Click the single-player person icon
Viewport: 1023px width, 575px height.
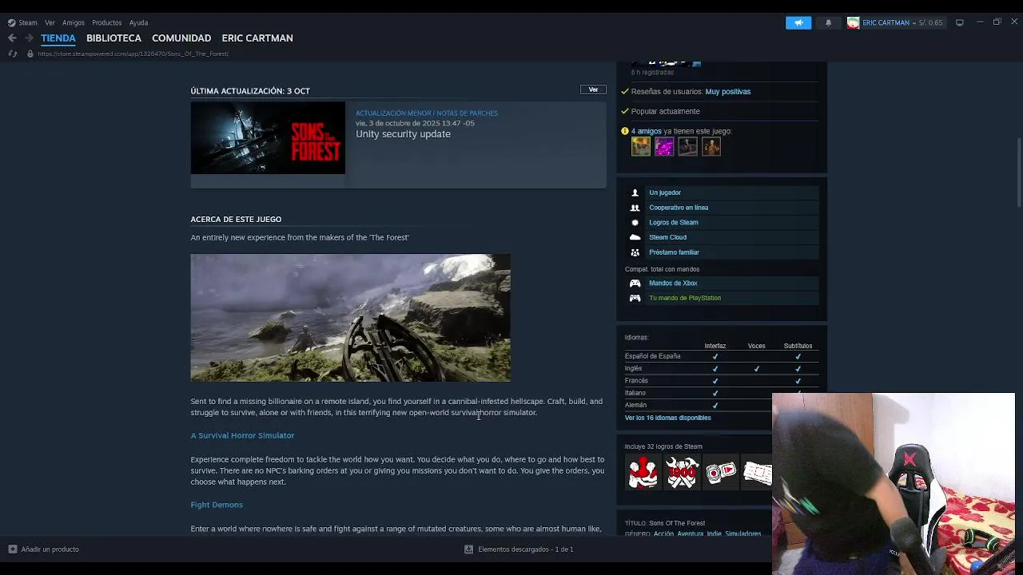(x=635, y=192)
